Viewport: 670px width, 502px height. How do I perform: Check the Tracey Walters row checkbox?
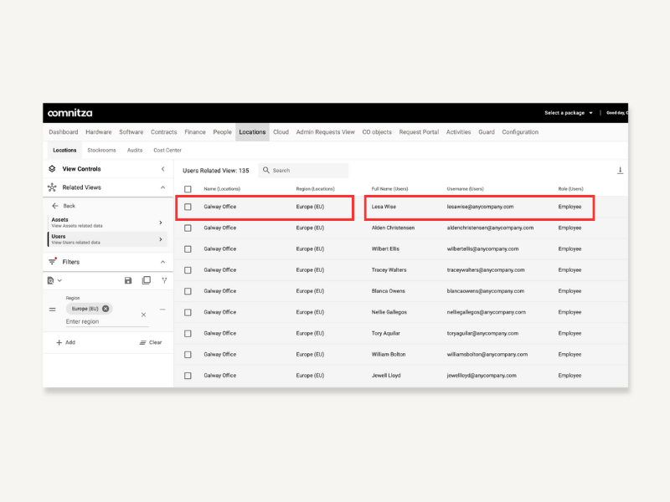[x=188, y=270]
